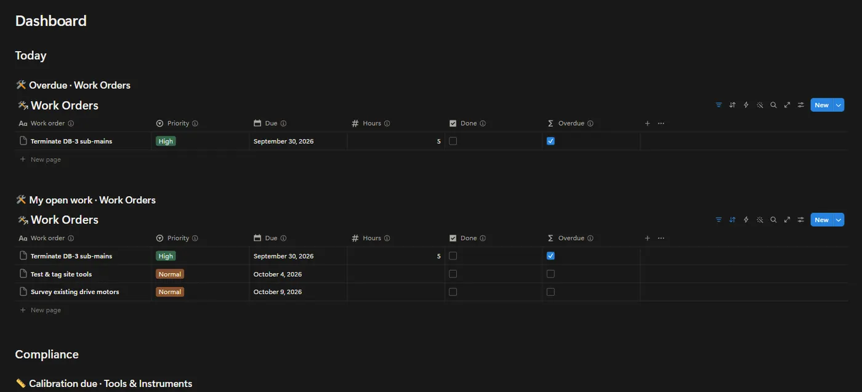Open Normal priority tag for Test & tag site tools
Image resolution: width=862 pixels, height=392 pixels.
pos(170,274)
